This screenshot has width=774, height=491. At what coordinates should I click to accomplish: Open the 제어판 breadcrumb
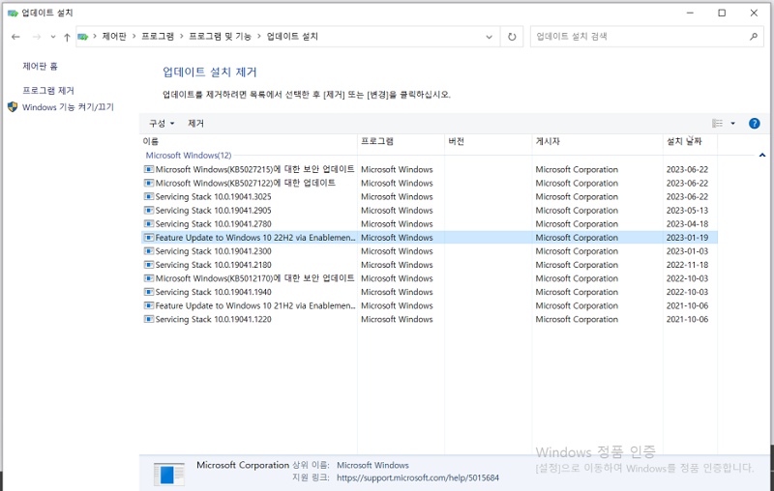(114, 37)
